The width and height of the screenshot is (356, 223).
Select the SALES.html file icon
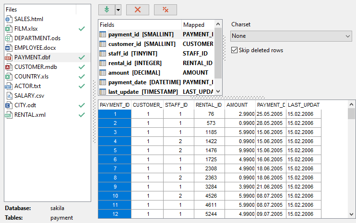click(x=8, y=19)
